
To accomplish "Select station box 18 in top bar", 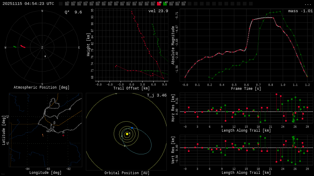I will click(x=171, y=3).
